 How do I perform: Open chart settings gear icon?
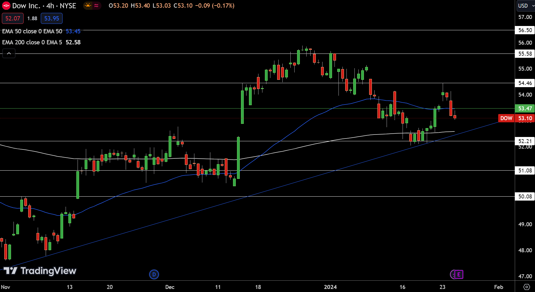click(x=526, y=287)
